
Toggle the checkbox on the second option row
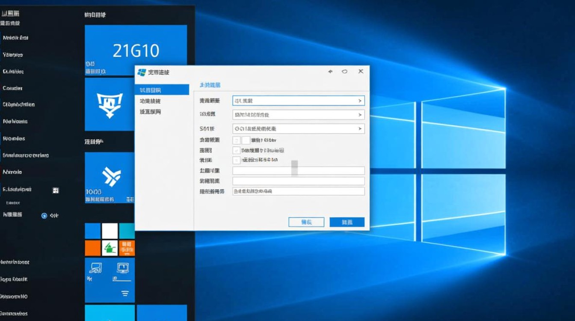pos(236,150)
